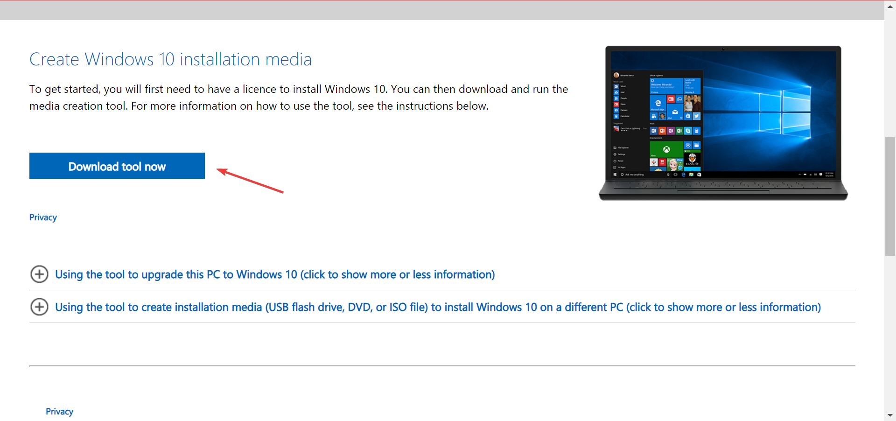Open 'Using the tool to upgrade this PC' section
Image resolution: width=896 pixels, height=421 pixels.
275,274
